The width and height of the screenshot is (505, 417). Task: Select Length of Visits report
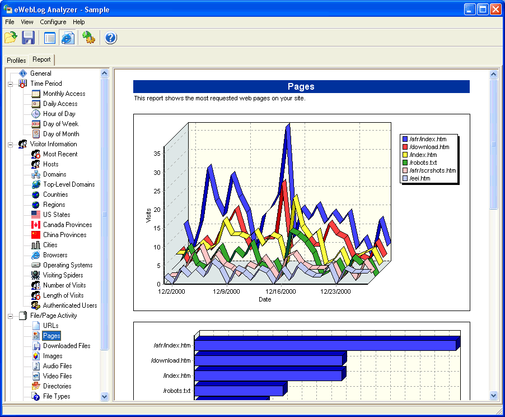63,295
